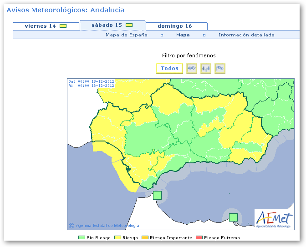Screen dimensions: 306x247
Task: Click the Melilla green square marker
Action: pos(234,217)
